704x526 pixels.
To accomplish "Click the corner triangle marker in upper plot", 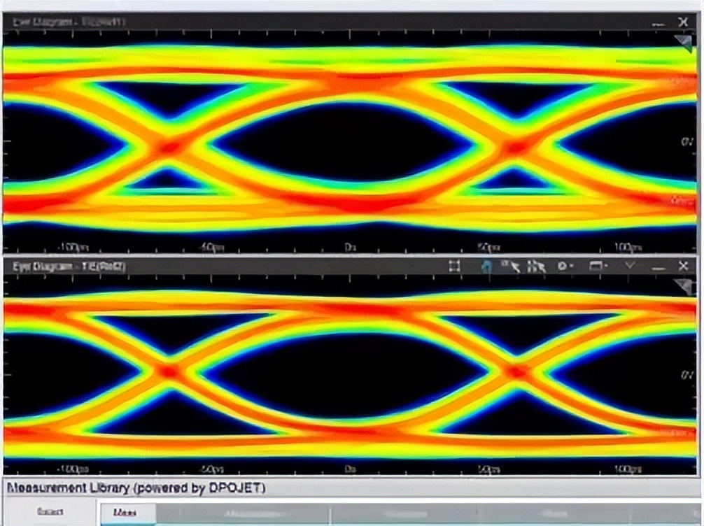I will pyautogui.click(x=684, y=43).
